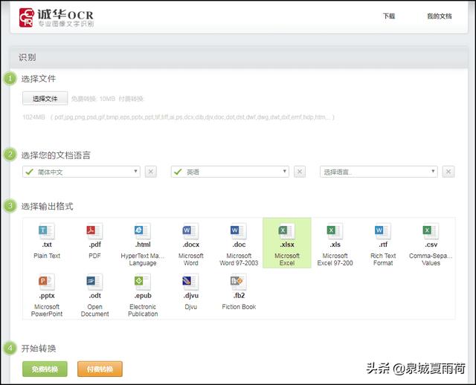The image size is (476, 385).
Task: Open the 选择语言 dropdown
Action: 379,172
